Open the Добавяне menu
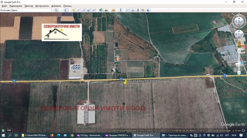The height and width of the screenshot is (138, 247). [56, 6]
